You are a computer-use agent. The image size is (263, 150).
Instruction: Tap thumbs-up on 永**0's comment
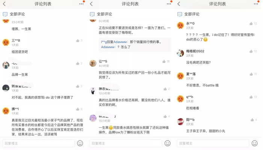[x=251, y=24]
